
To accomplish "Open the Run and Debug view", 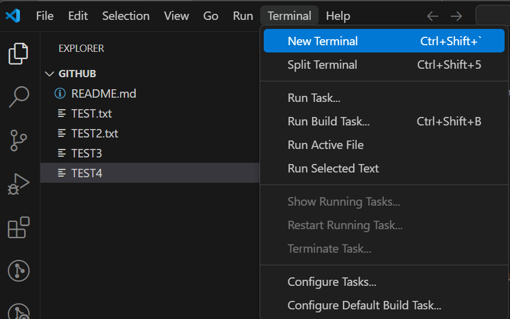I will (19, 184).
